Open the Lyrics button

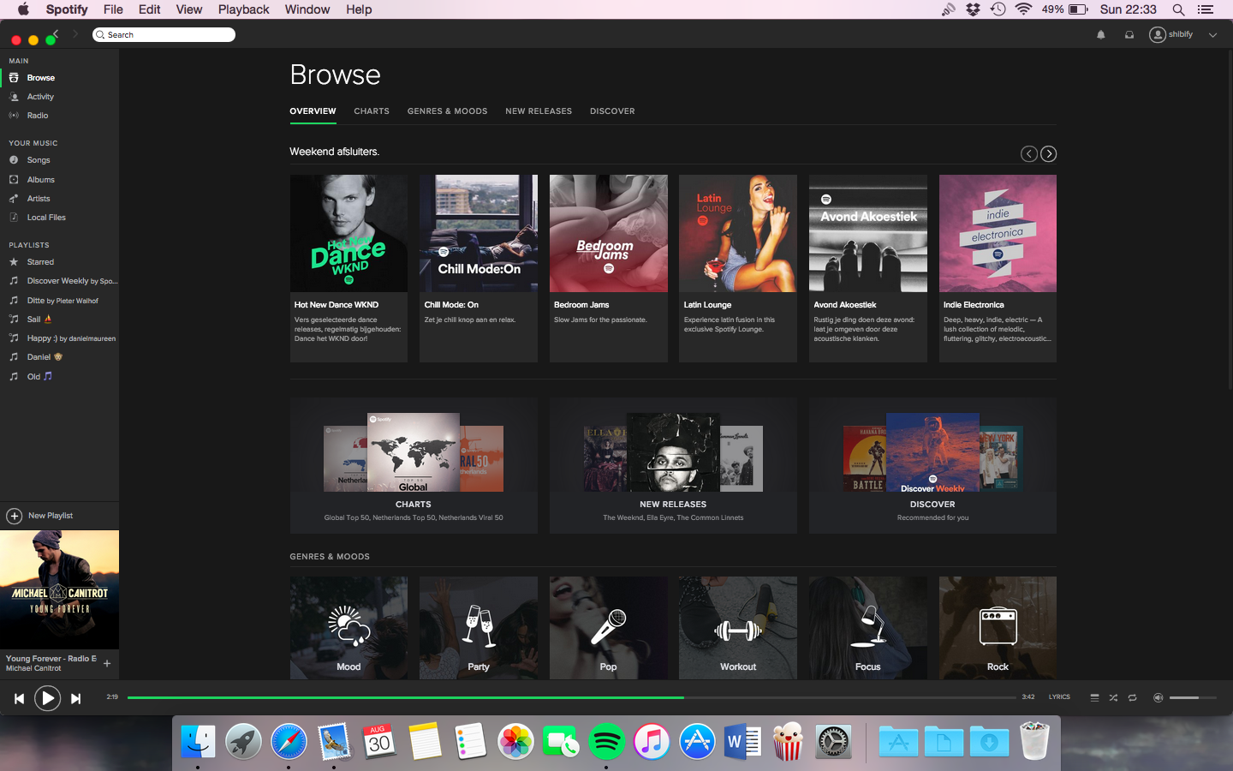coord(1059,697)
